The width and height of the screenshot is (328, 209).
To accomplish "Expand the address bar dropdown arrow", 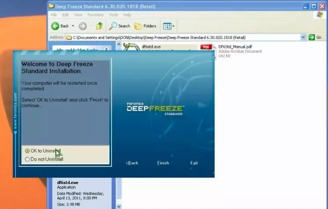I will 303,38.
